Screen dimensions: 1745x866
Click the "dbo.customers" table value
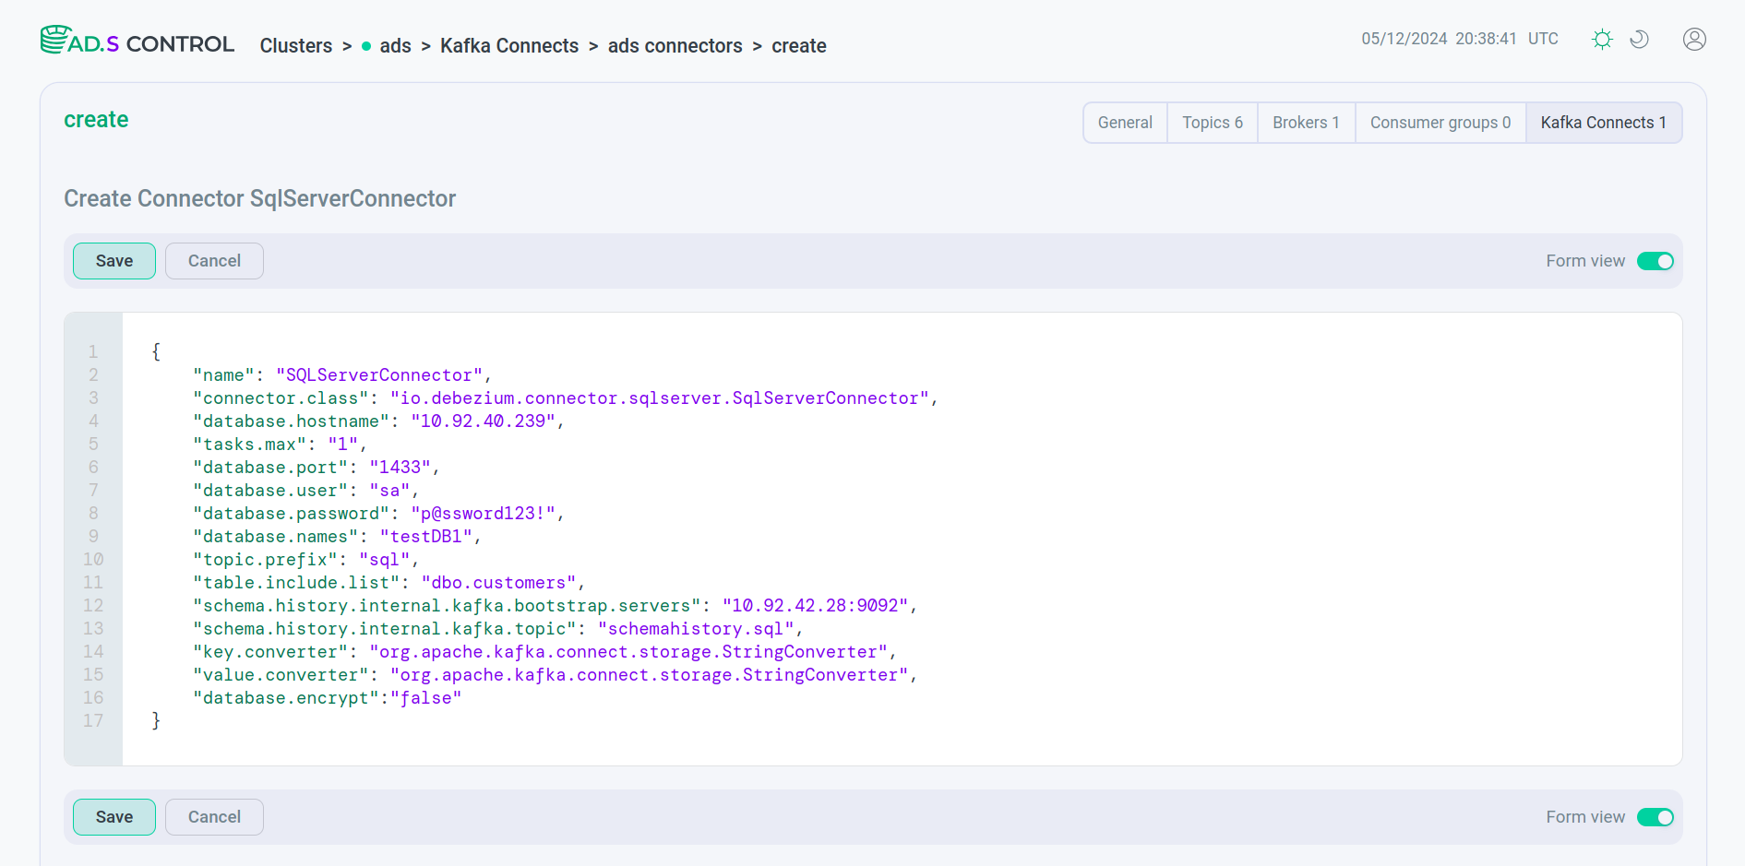(498, 583)
